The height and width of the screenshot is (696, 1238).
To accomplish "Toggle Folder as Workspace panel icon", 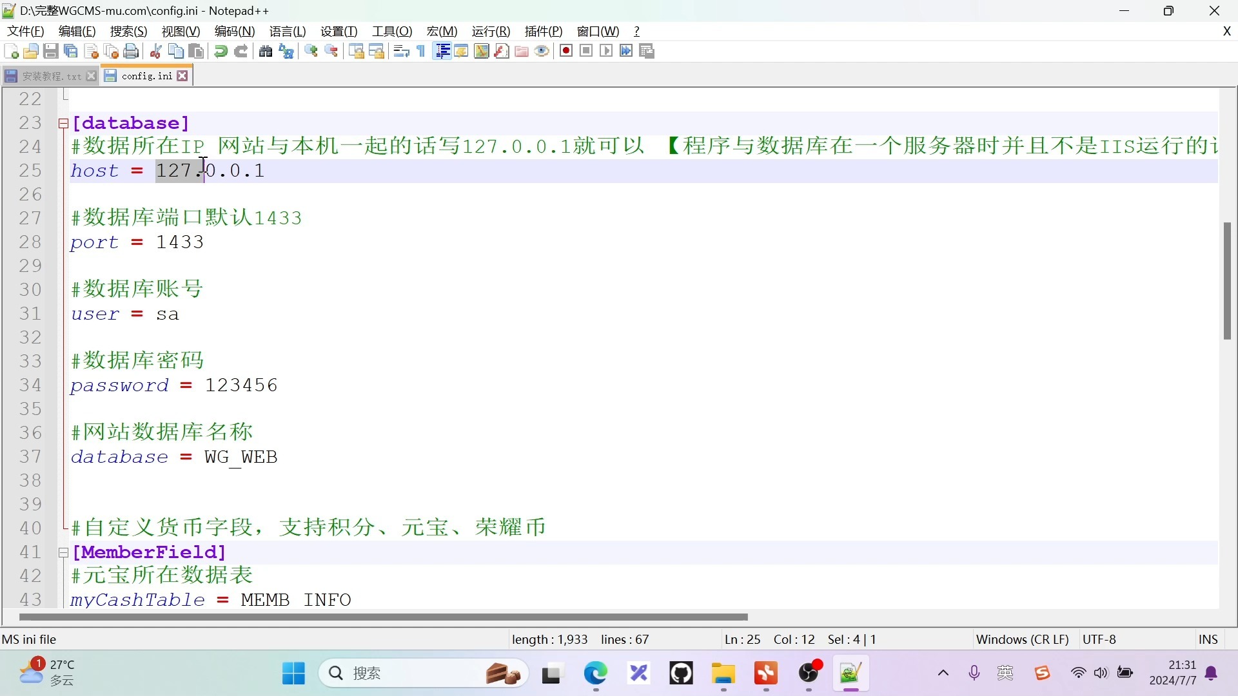I will (522, 52).
